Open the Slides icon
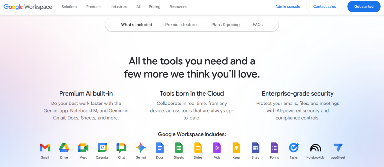 click(198, 148)
